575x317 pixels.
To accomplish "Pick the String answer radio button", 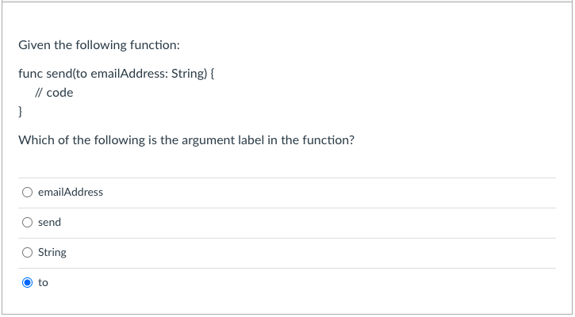I will click(x=28, y=252).
